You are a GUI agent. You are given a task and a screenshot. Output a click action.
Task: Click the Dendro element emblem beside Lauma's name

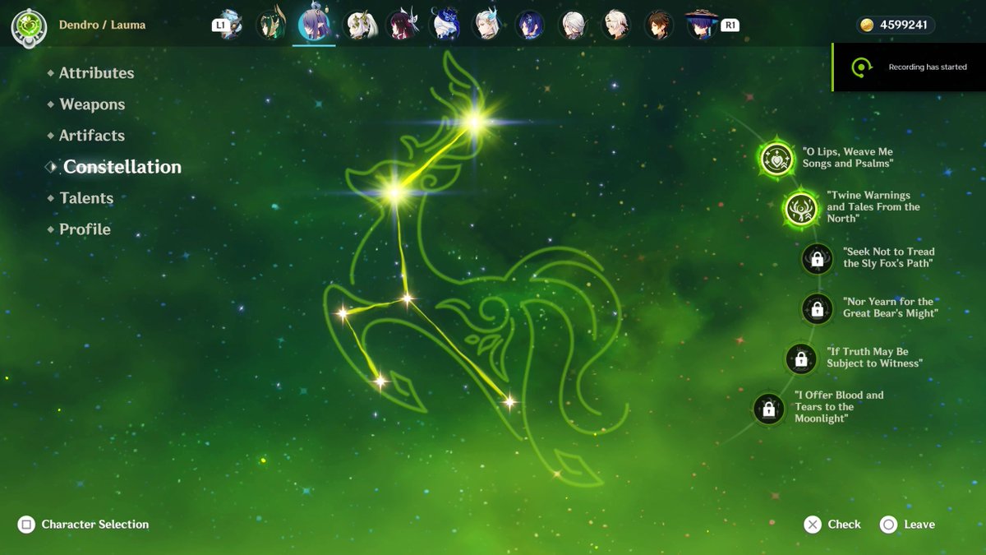[x=28, y=25]
